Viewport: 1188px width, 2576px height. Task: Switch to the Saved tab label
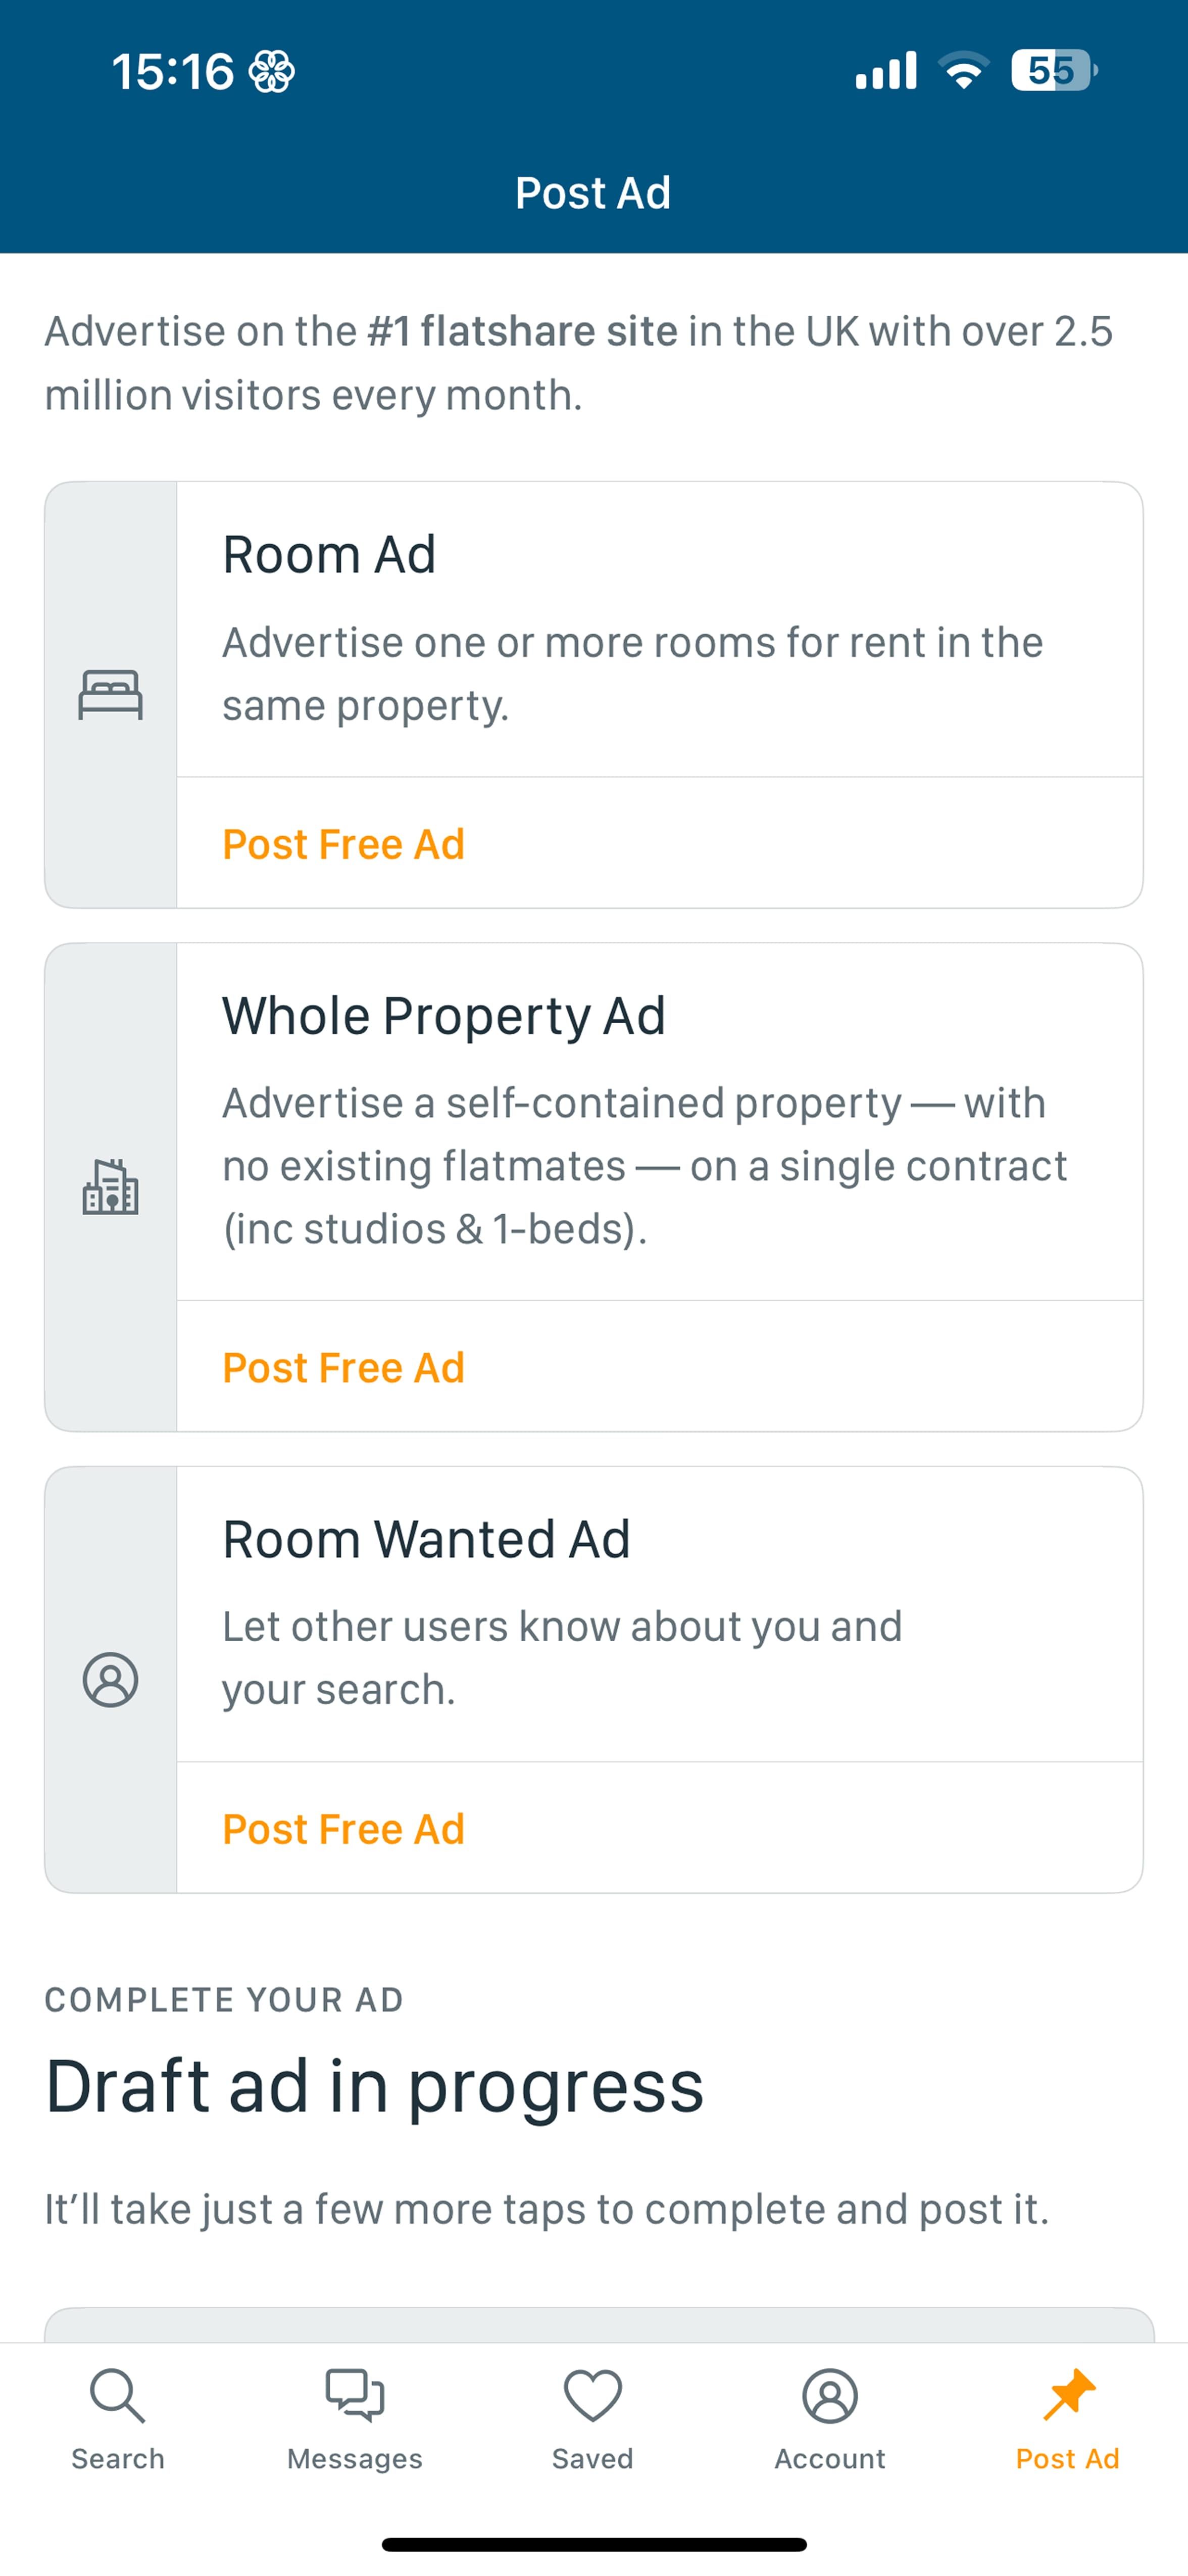(593, 2459)
